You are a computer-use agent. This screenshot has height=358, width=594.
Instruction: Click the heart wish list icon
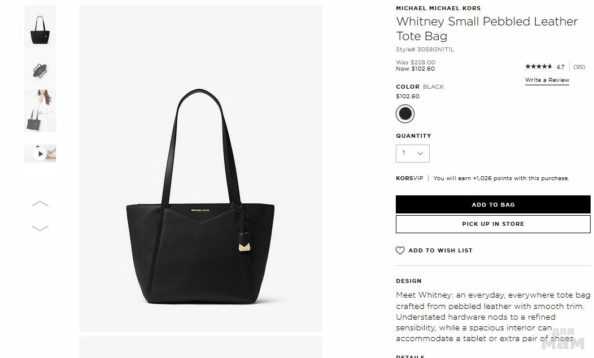pyautogui.click(x=400, y=250)
